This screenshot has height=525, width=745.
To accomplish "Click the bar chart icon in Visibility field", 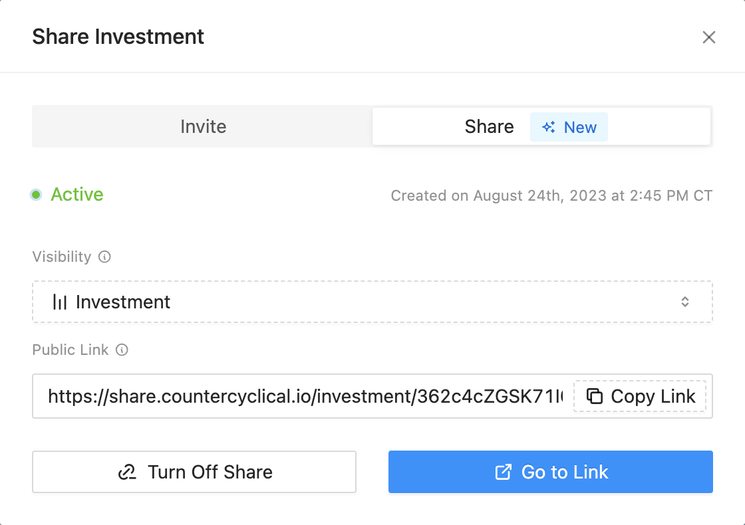I will click(60, 302).
